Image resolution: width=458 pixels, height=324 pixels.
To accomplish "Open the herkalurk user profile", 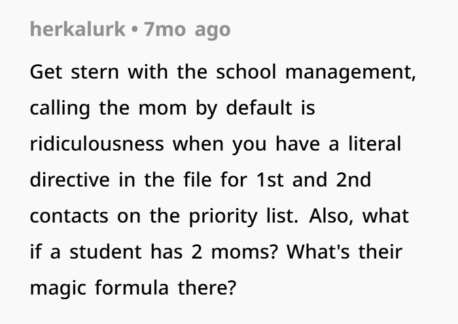I will (78, 29).
